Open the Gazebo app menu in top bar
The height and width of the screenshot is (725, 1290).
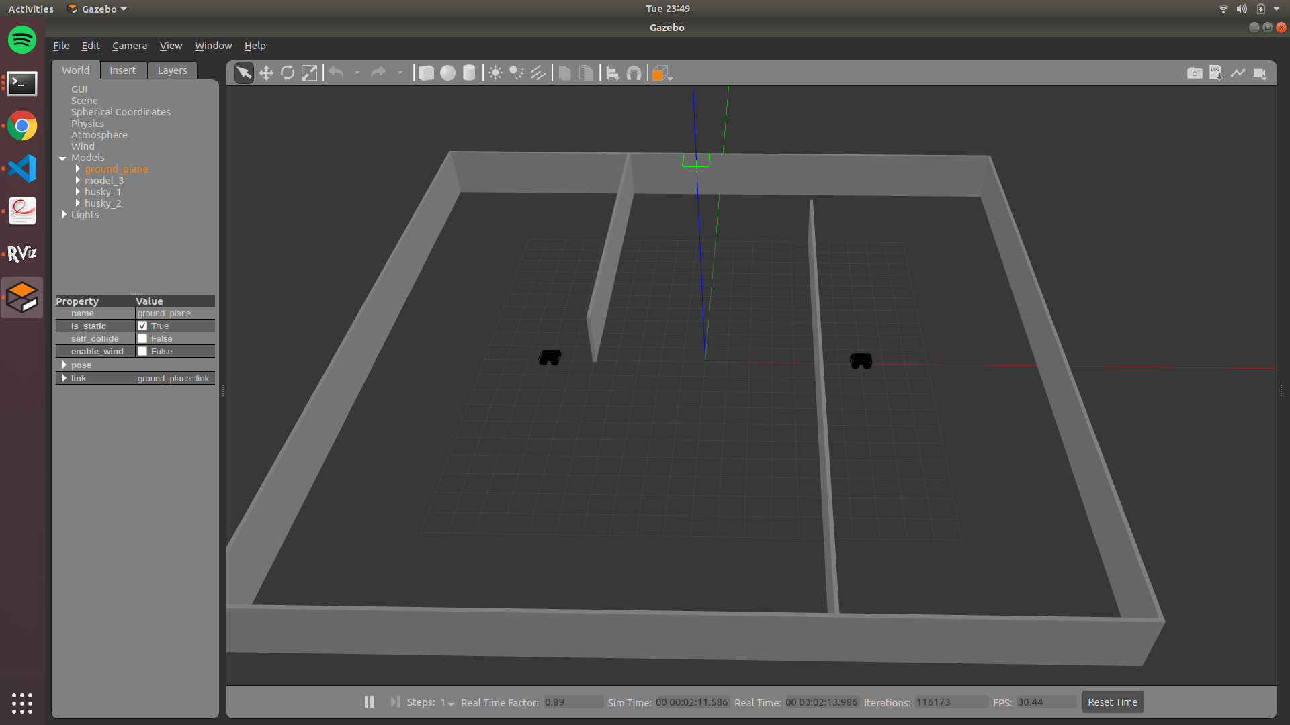97,9
